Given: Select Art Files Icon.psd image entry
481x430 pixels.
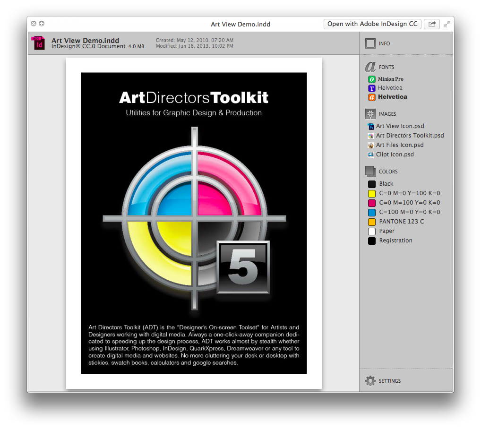Looking at the screenshot, I should click(400, 145).
